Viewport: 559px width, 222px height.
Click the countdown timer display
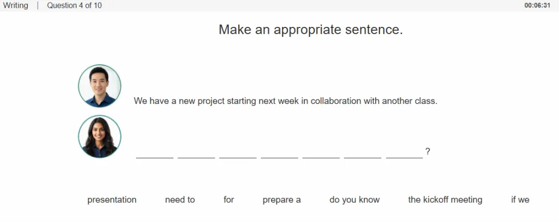click(537, 6)
